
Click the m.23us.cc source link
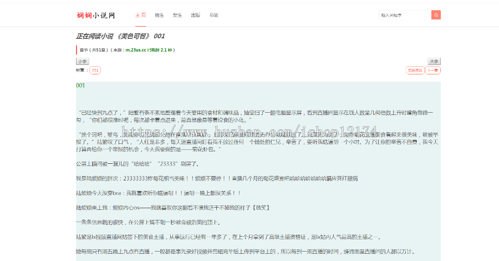point(136,50)
